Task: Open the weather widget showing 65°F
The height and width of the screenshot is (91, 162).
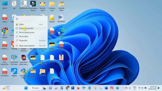Action: (x=6, y=88)
